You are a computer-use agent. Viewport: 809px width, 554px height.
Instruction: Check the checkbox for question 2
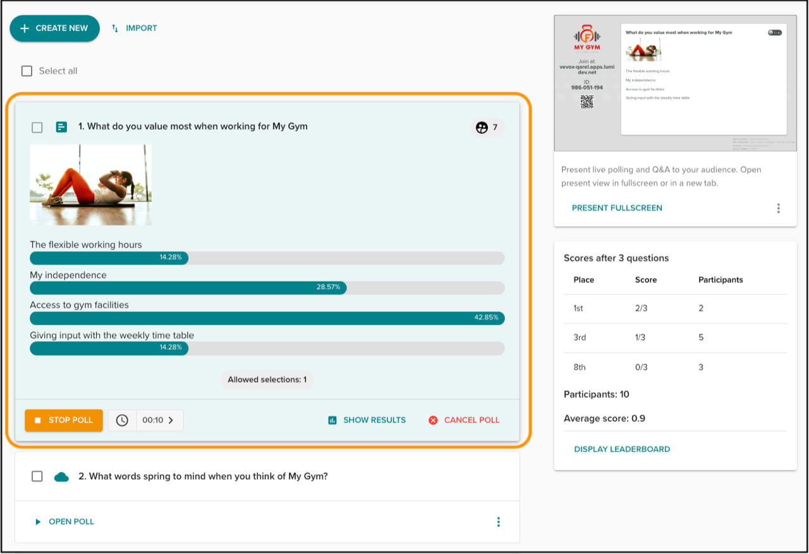pyautogui.click(x=37, y=476)
